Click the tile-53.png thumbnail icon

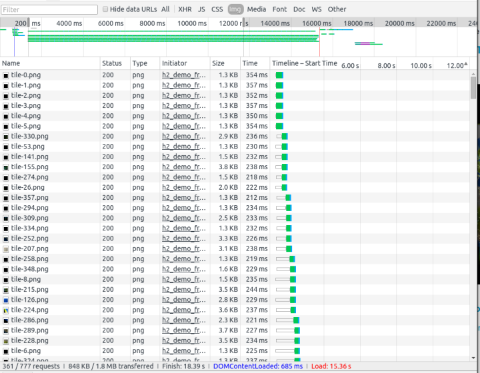pyautogui.click(x=6, y=147)
